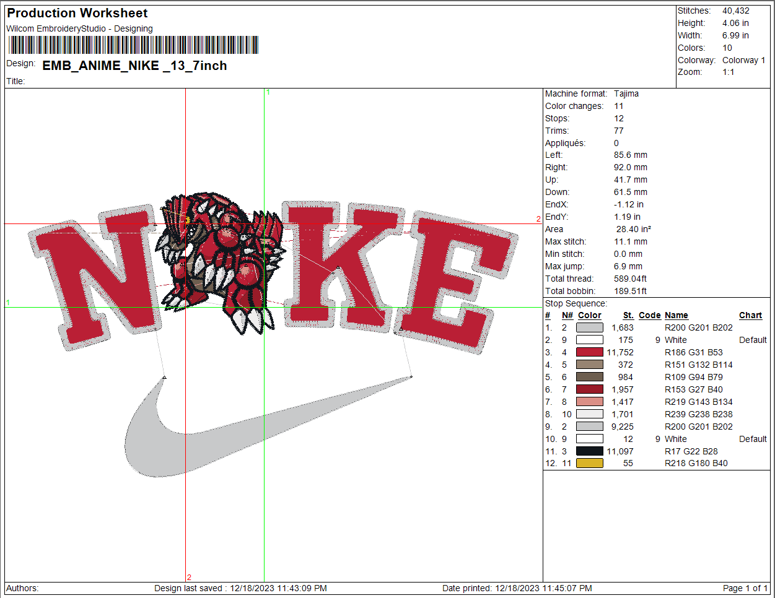The image size is (775, 598).
Task: Click the Title: label
Action: click(15, 81)
